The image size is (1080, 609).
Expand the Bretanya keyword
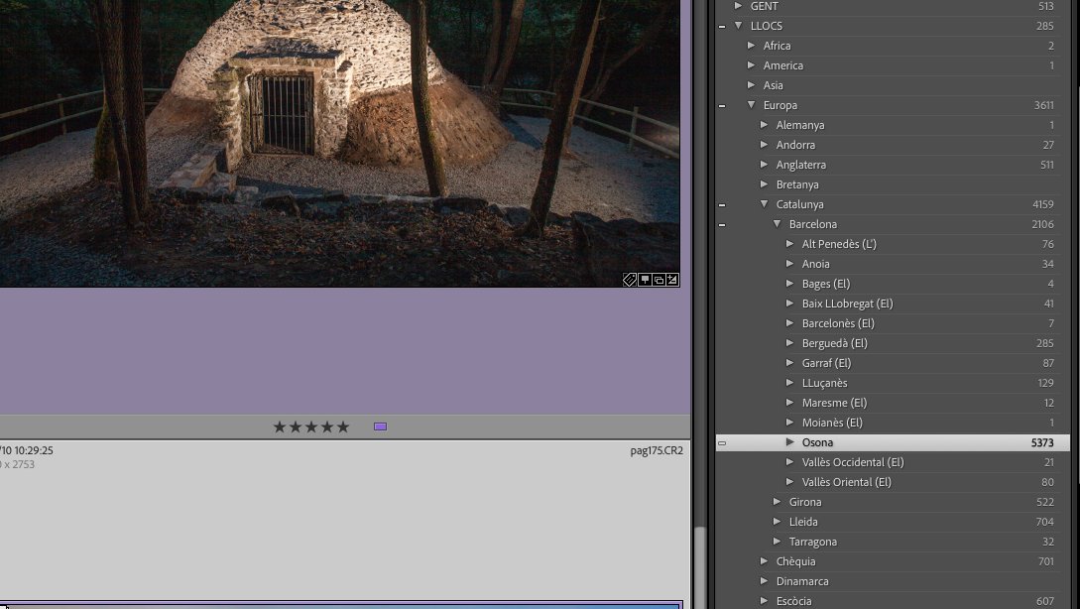point(764,184)
